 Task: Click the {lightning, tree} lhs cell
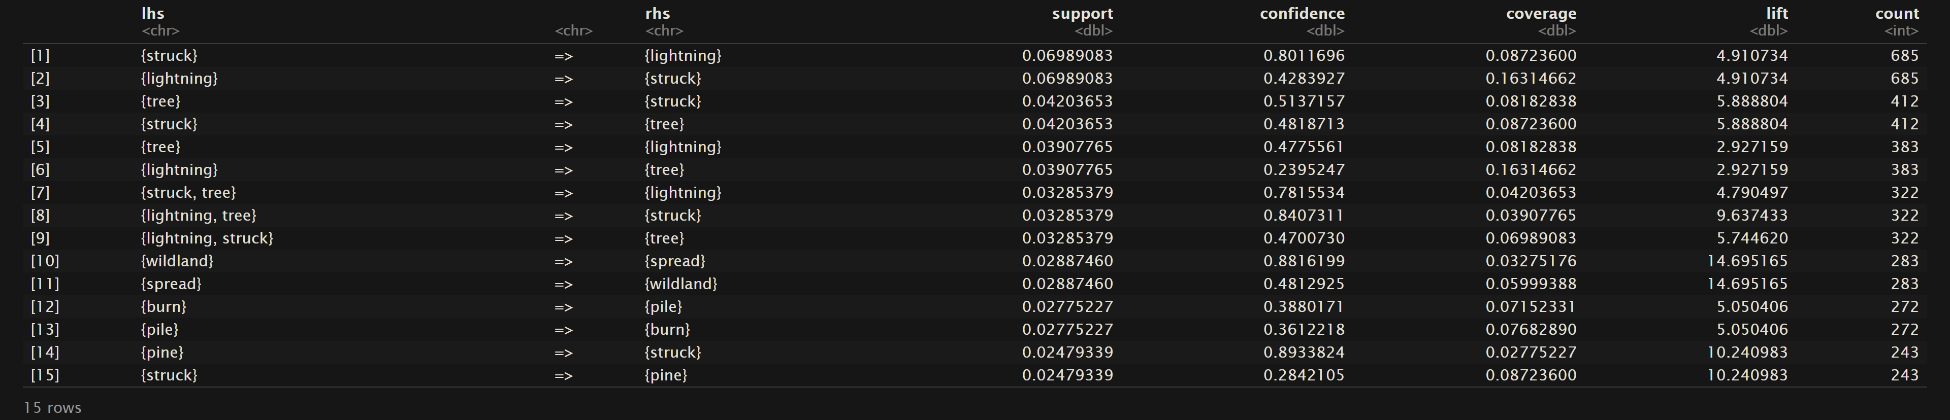[199, 216]
